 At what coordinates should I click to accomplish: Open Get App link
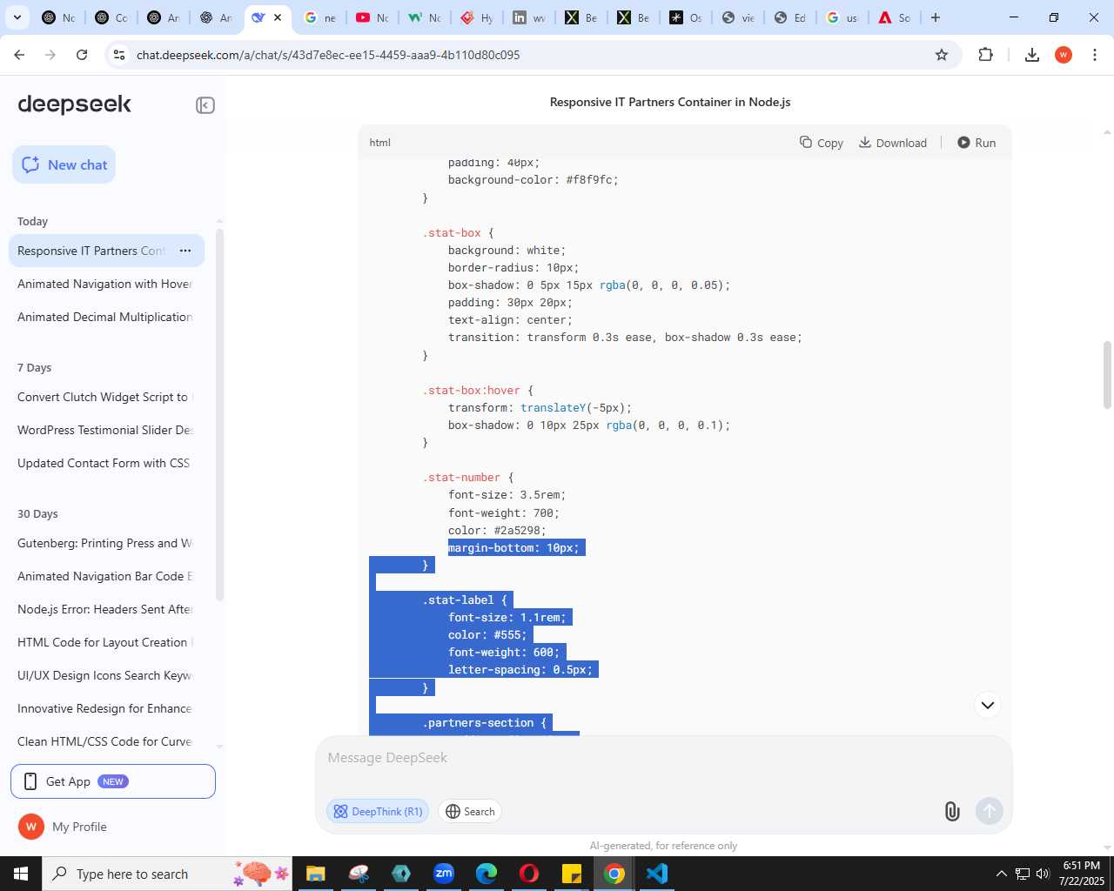tap(113, 781)
